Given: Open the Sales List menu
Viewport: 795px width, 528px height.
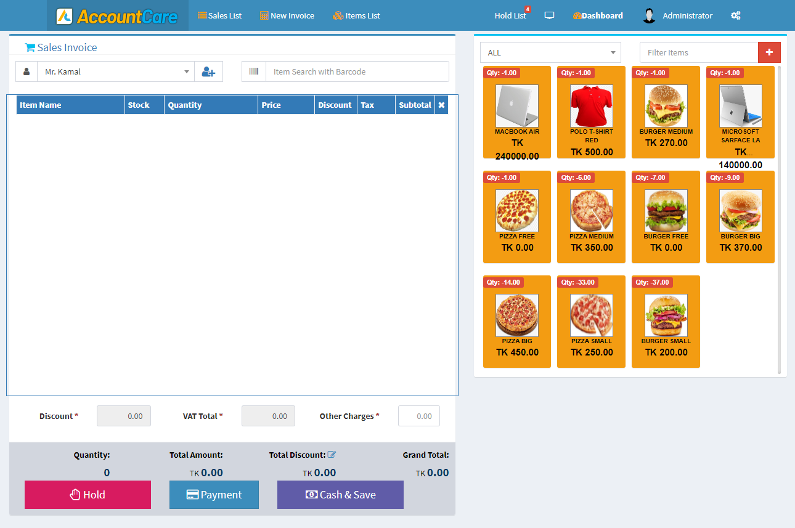Looking at the screenshot, I should click(219, 15).
